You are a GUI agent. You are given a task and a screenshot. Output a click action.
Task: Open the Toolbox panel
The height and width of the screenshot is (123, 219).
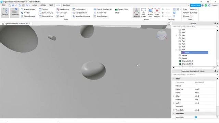(25, 13)
